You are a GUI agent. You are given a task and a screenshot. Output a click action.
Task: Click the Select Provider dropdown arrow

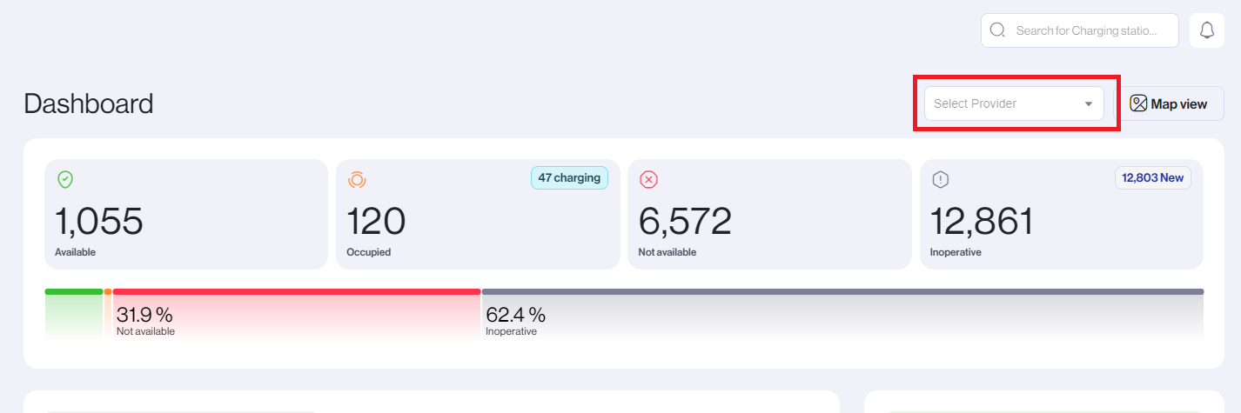pyautogui.click(x=1088, y=104)
